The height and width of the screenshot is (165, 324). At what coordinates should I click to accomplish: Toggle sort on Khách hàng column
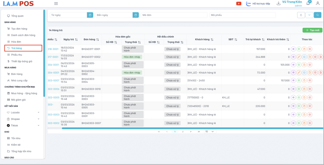pos(212,40)
